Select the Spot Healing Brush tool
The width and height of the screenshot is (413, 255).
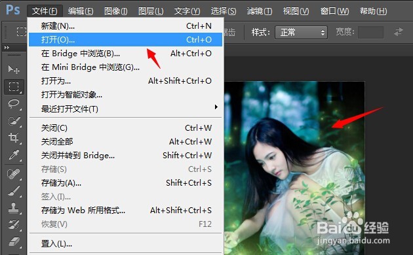[14, 174]
